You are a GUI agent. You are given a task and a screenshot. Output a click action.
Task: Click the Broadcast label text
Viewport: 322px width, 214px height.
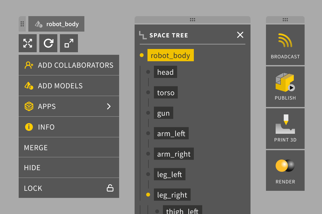285,57
